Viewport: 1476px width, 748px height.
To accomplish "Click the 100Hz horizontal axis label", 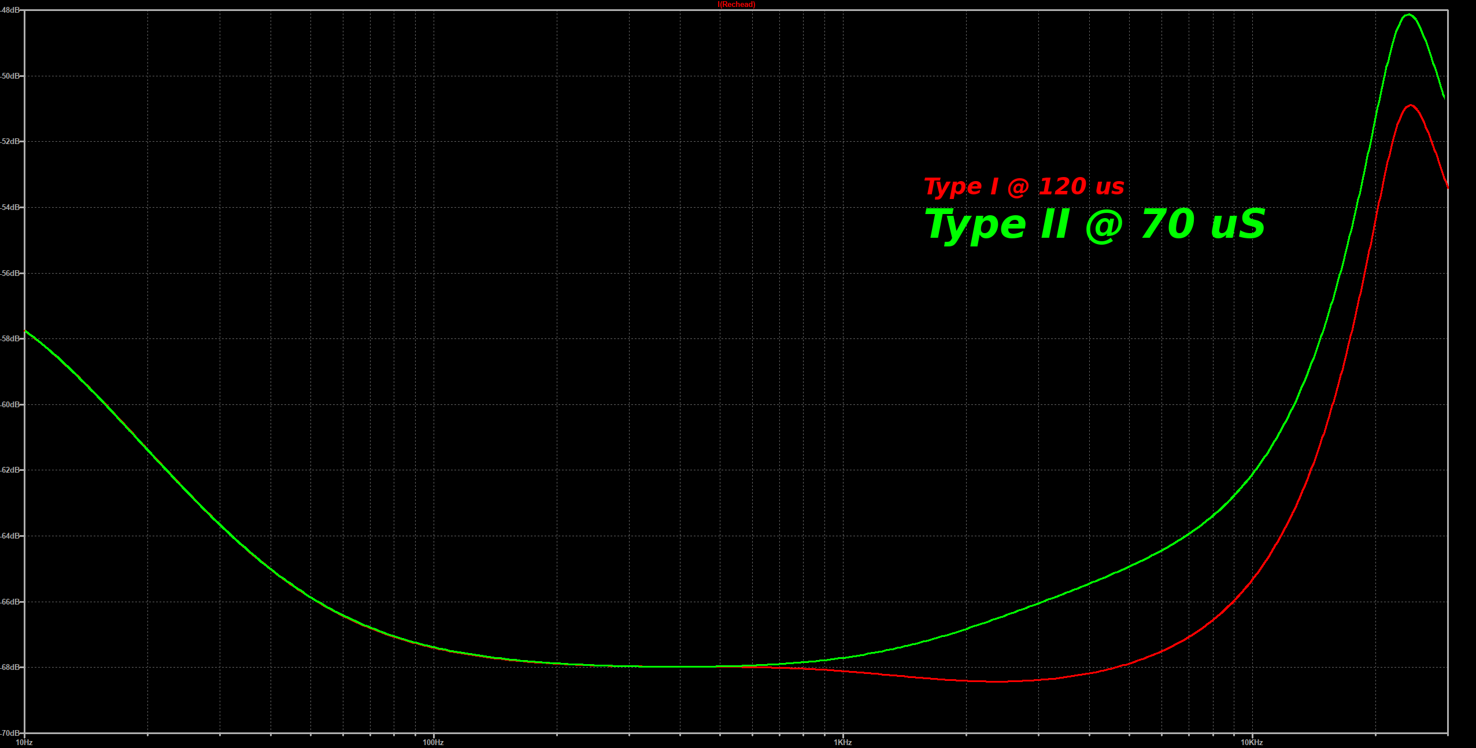I will [433, 742].
